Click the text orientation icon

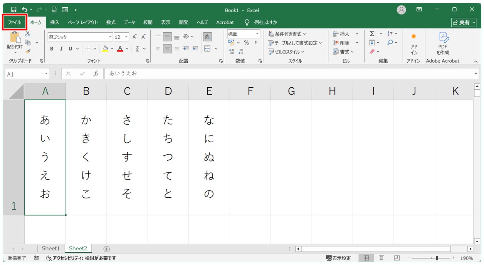pyautogui.click(x=186, y=37)
